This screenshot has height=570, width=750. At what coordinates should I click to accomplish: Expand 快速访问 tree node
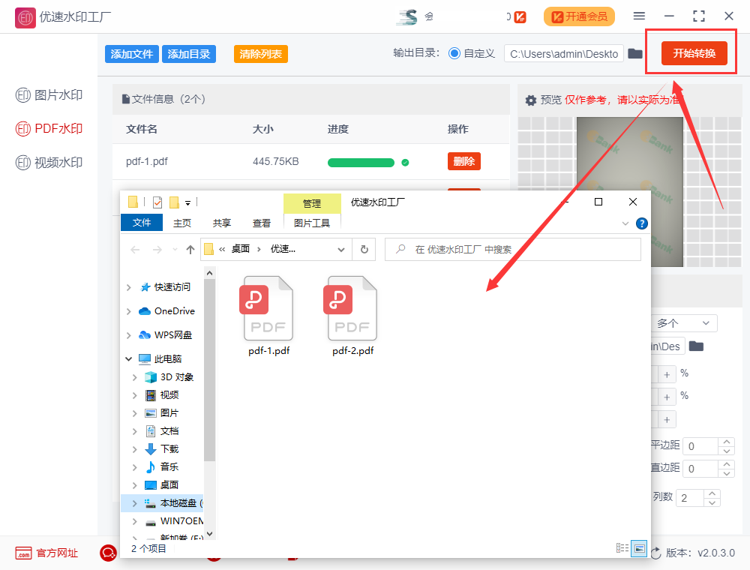129,287
